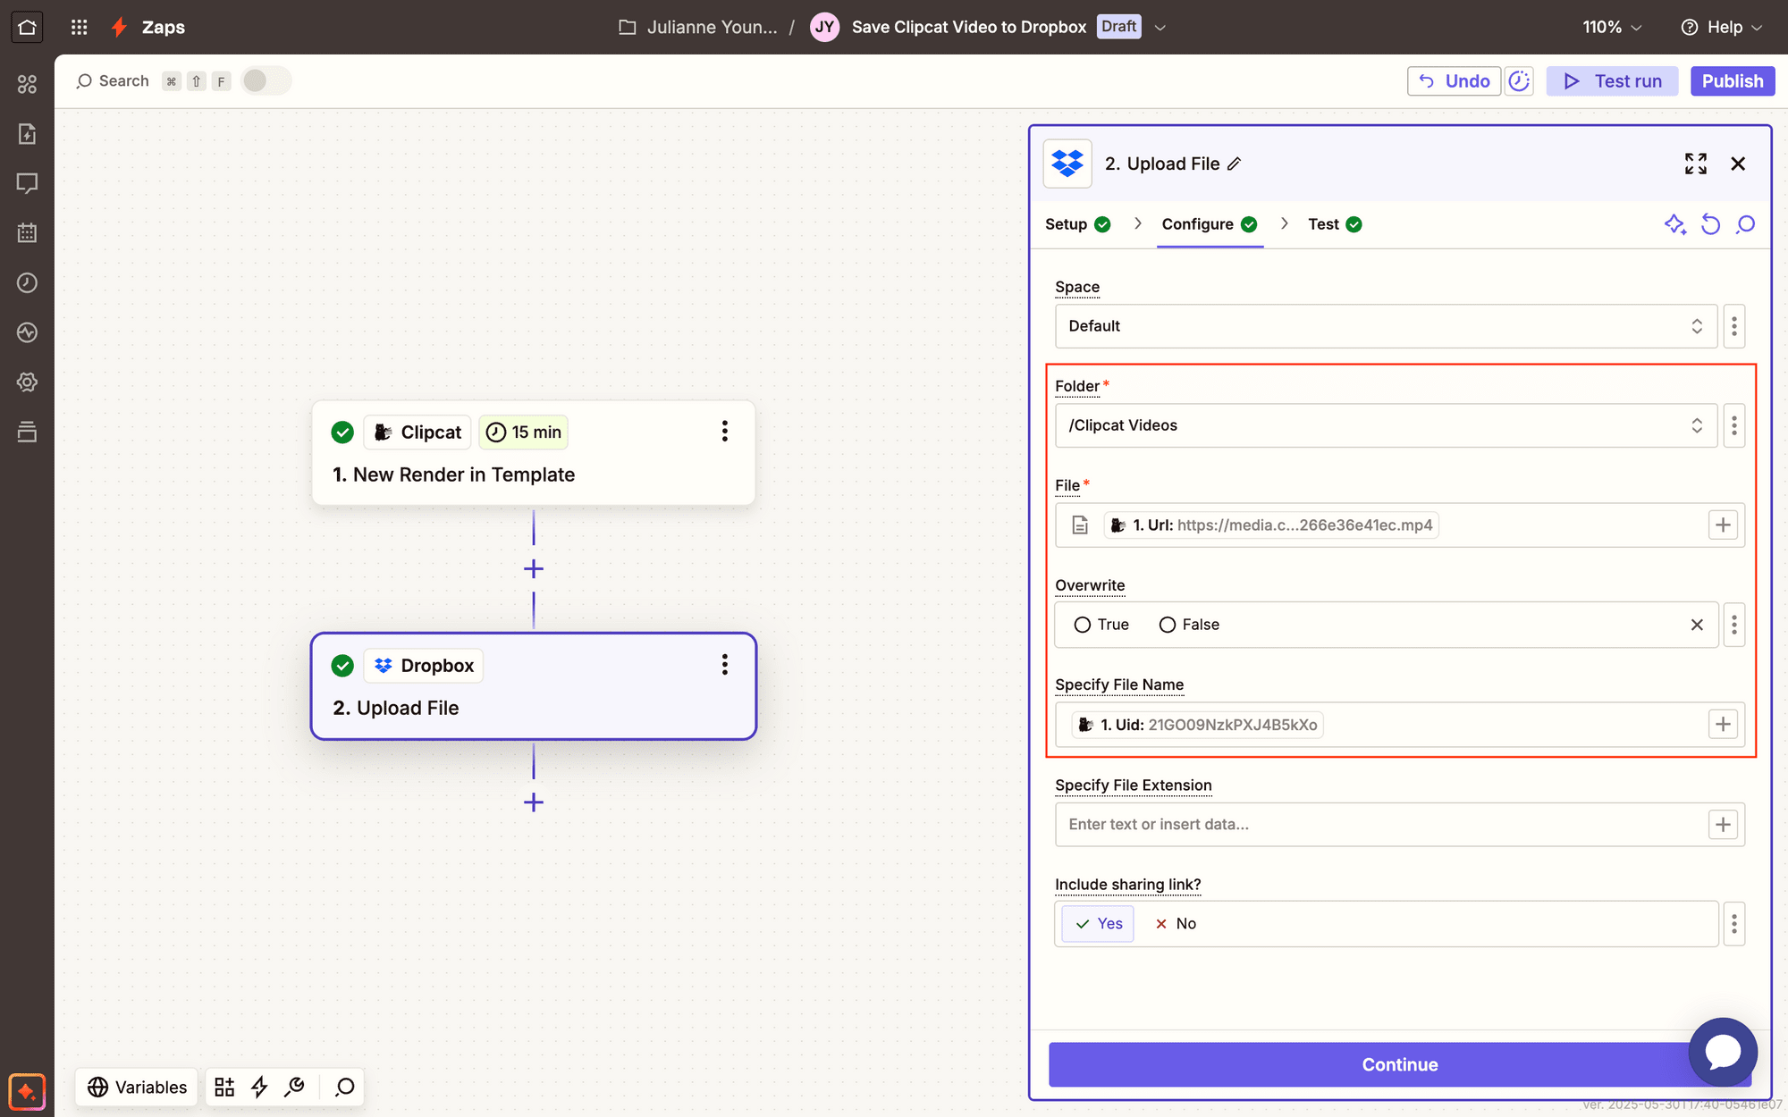Image resolution: width=1788 pixels, height=1117 pixels.
Task: Click the Continue button
Action: click(x=1400, y=1064)
